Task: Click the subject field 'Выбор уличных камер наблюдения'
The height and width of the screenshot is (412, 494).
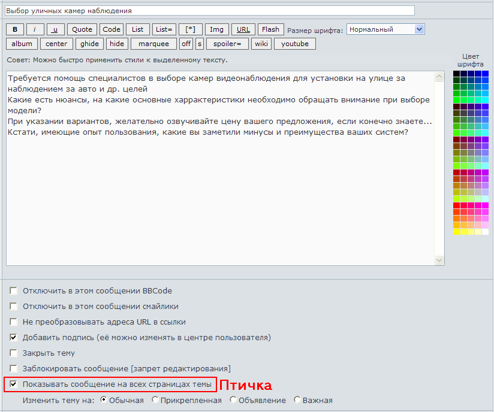Action: point(209,11)
